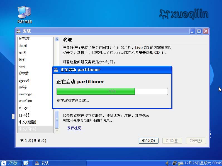
Task: Select മലയാളം in the language list
Action: [x=35, y=94]
